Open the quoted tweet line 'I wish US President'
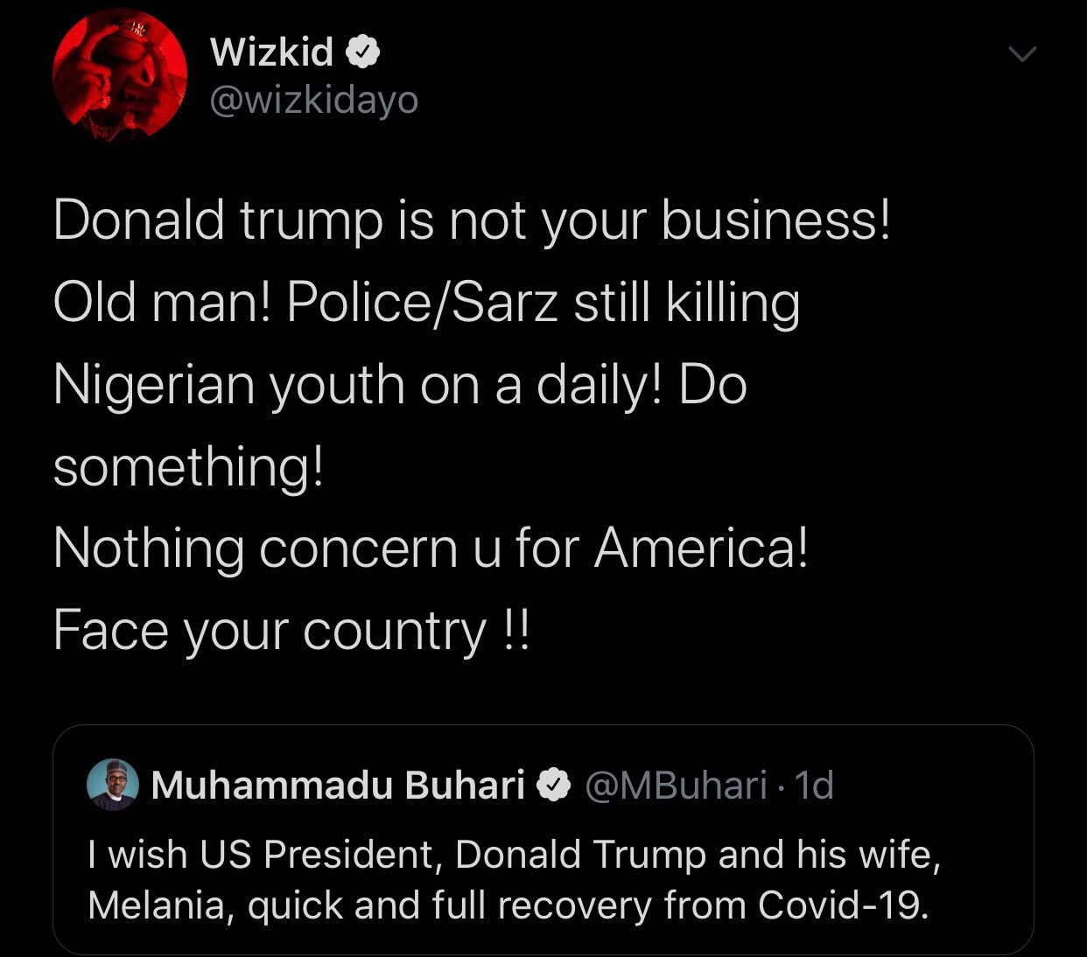The image size is (1087, 957). pos(514,854)
